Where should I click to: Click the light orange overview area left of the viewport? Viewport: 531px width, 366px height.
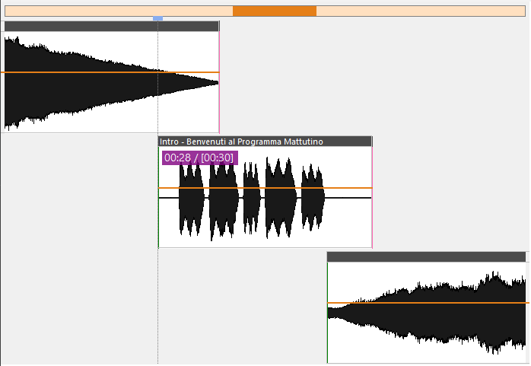[119, 11]
